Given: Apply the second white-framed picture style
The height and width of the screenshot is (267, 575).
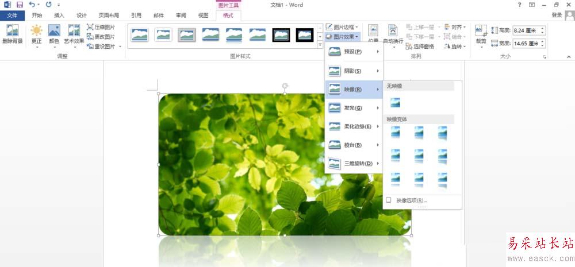Looking at the screenshot, I should point(163,35).
